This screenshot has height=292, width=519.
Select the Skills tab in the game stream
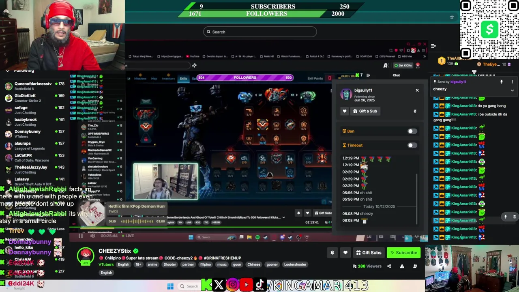tap(183, 78)
